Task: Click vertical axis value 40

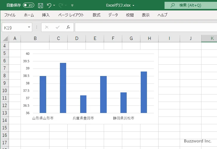Action: [28, 54]
